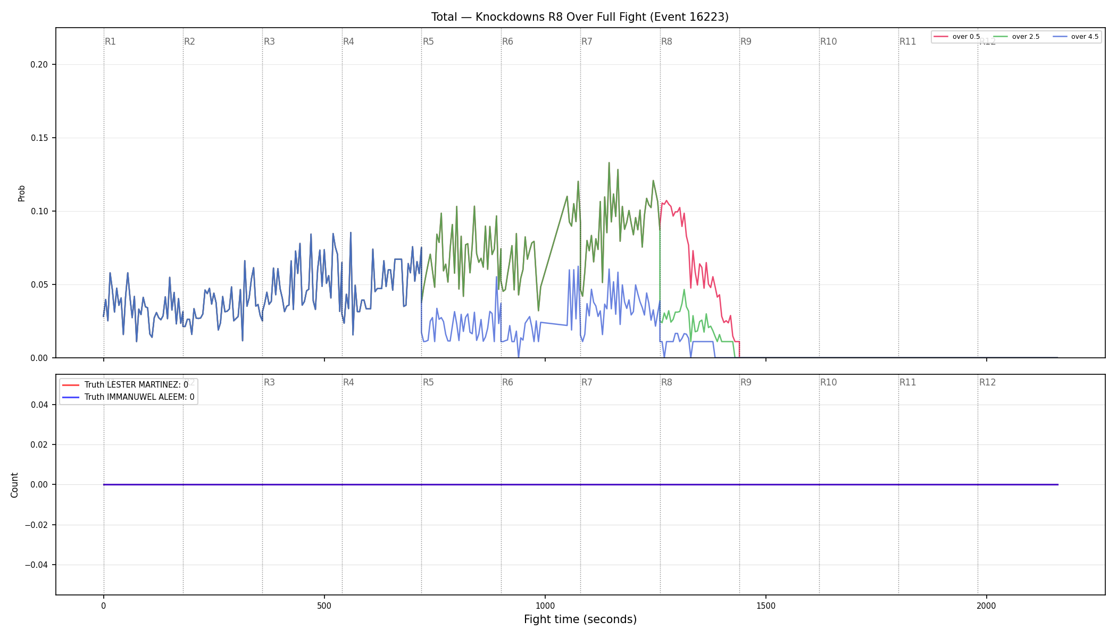The width and height of the screenshot is (1117, 638).
Task: Click the R2 round label in Prob chart
Action: 190,41
